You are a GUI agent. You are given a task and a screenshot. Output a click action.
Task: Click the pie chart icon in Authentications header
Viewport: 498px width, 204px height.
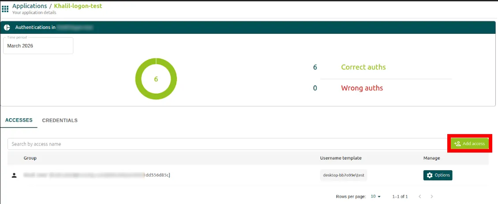[x=7, y=28]
